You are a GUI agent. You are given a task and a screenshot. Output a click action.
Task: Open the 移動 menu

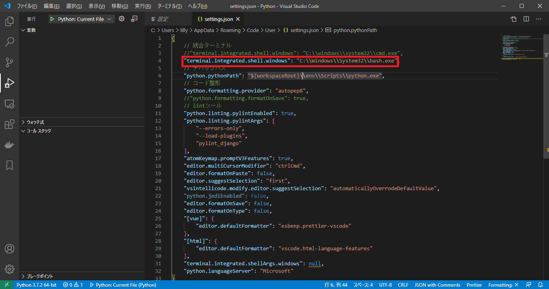[120, 6]
